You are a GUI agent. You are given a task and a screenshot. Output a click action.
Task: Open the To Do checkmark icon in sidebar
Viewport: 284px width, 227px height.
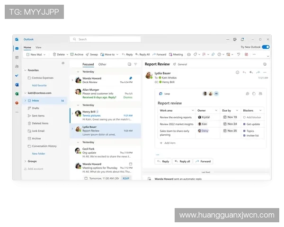(x=17, y=76)
